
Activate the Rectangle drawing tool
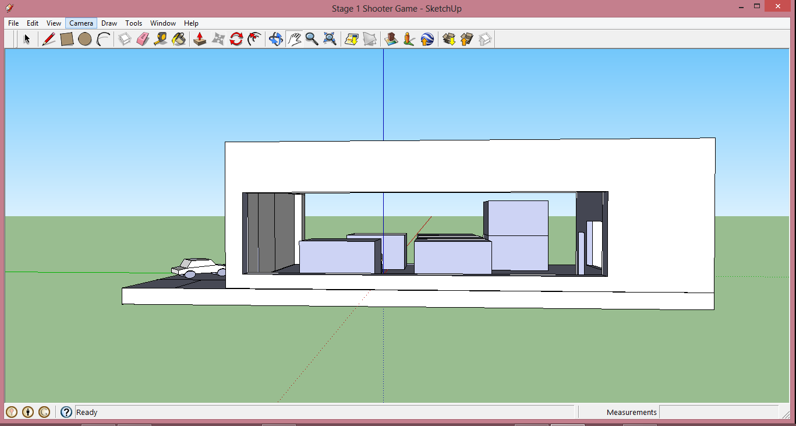(67, 38)
